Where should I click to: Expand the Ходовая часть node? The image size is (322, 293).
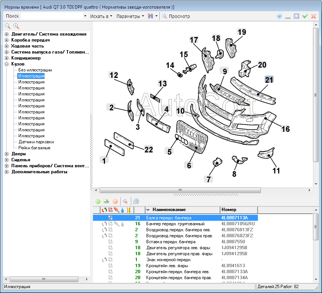(7, 46)
